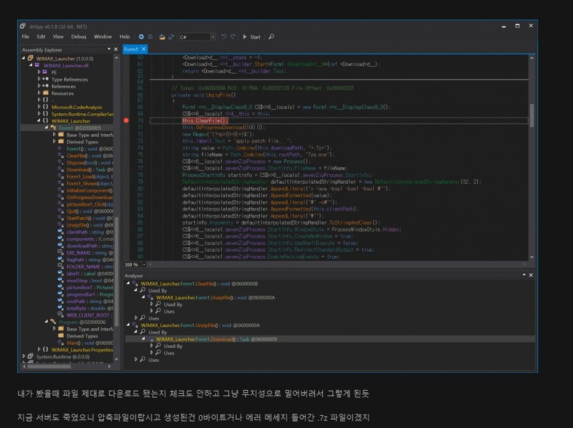The width and height of the screenshot is (573, 428).
Task: Select Analyzer entry Form1.ClearFile() @0600000B
Action: pos(199,284)
